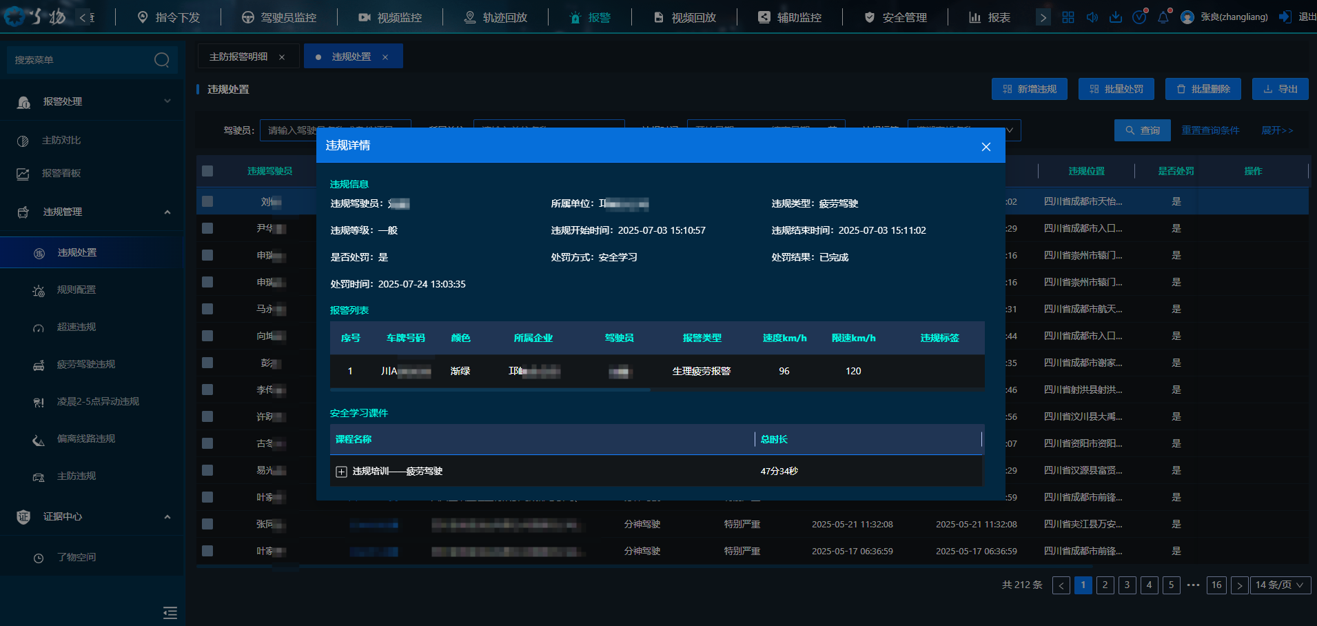The image size is (1317, 626).
Task: Click the checkmark task icon with red badge
Action: coord(1139,17)
